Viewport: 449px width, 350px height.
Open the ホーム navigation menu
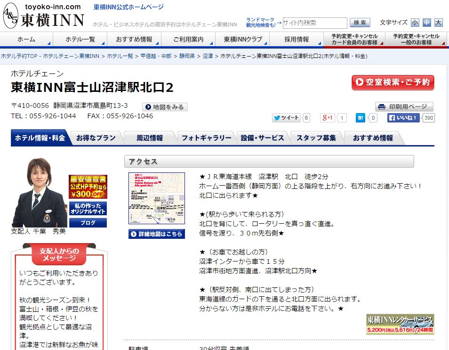26,39
